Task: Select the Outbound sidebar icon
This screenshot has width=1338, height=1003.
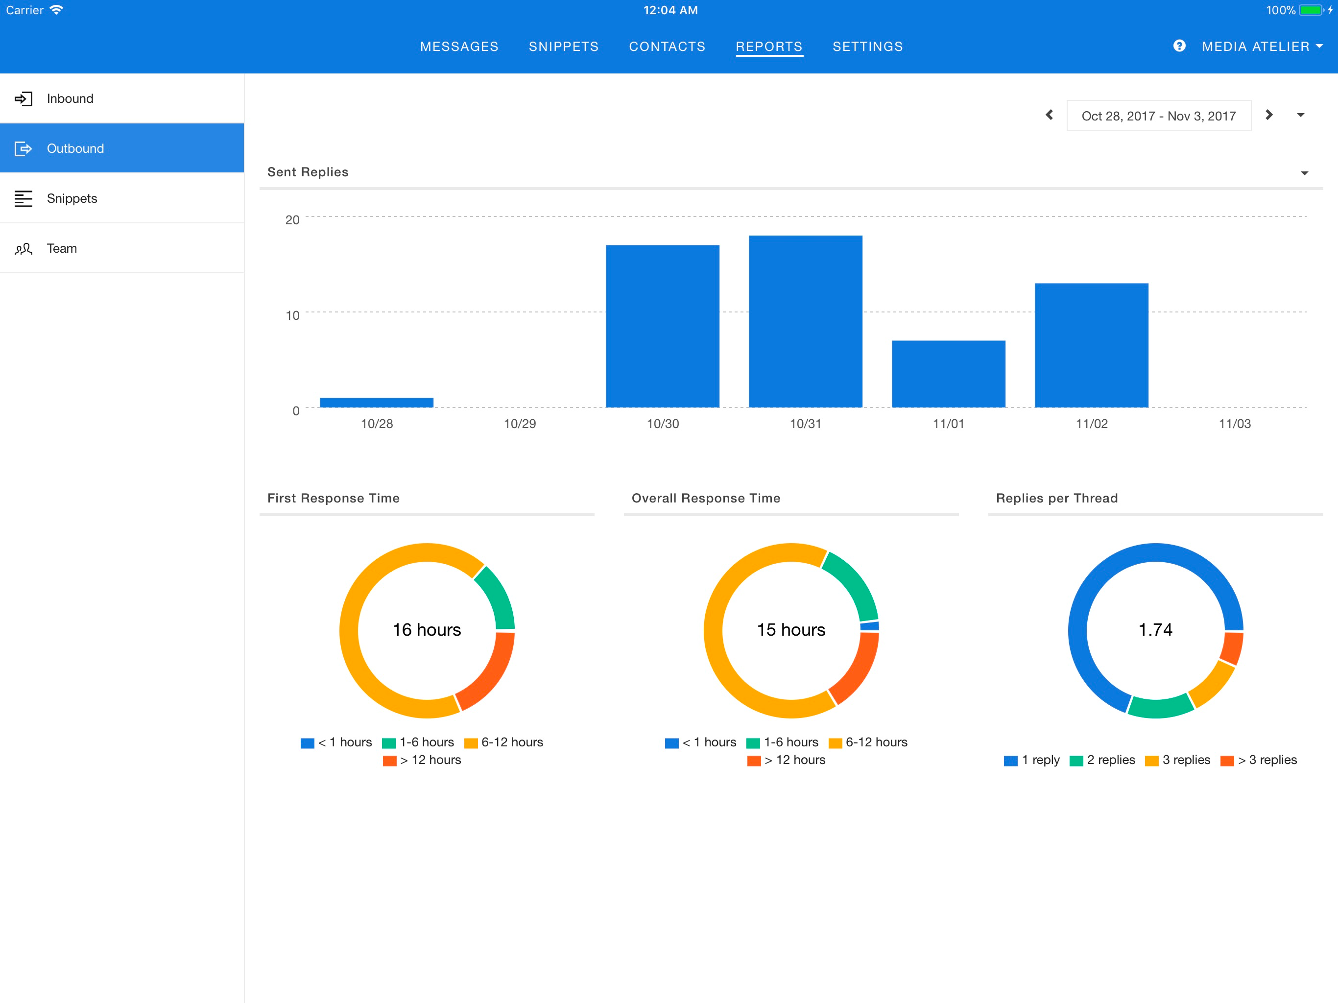Action: tap(23, 149)
